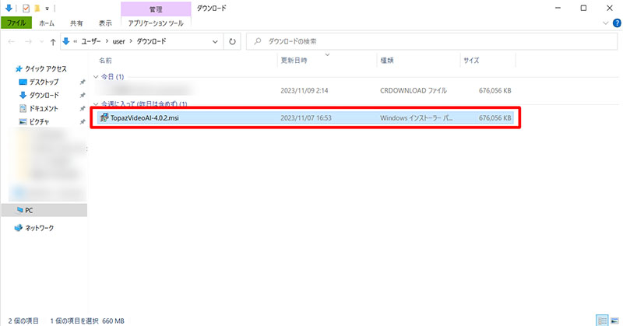Go forward with the right arrow button

pos(28,41)
